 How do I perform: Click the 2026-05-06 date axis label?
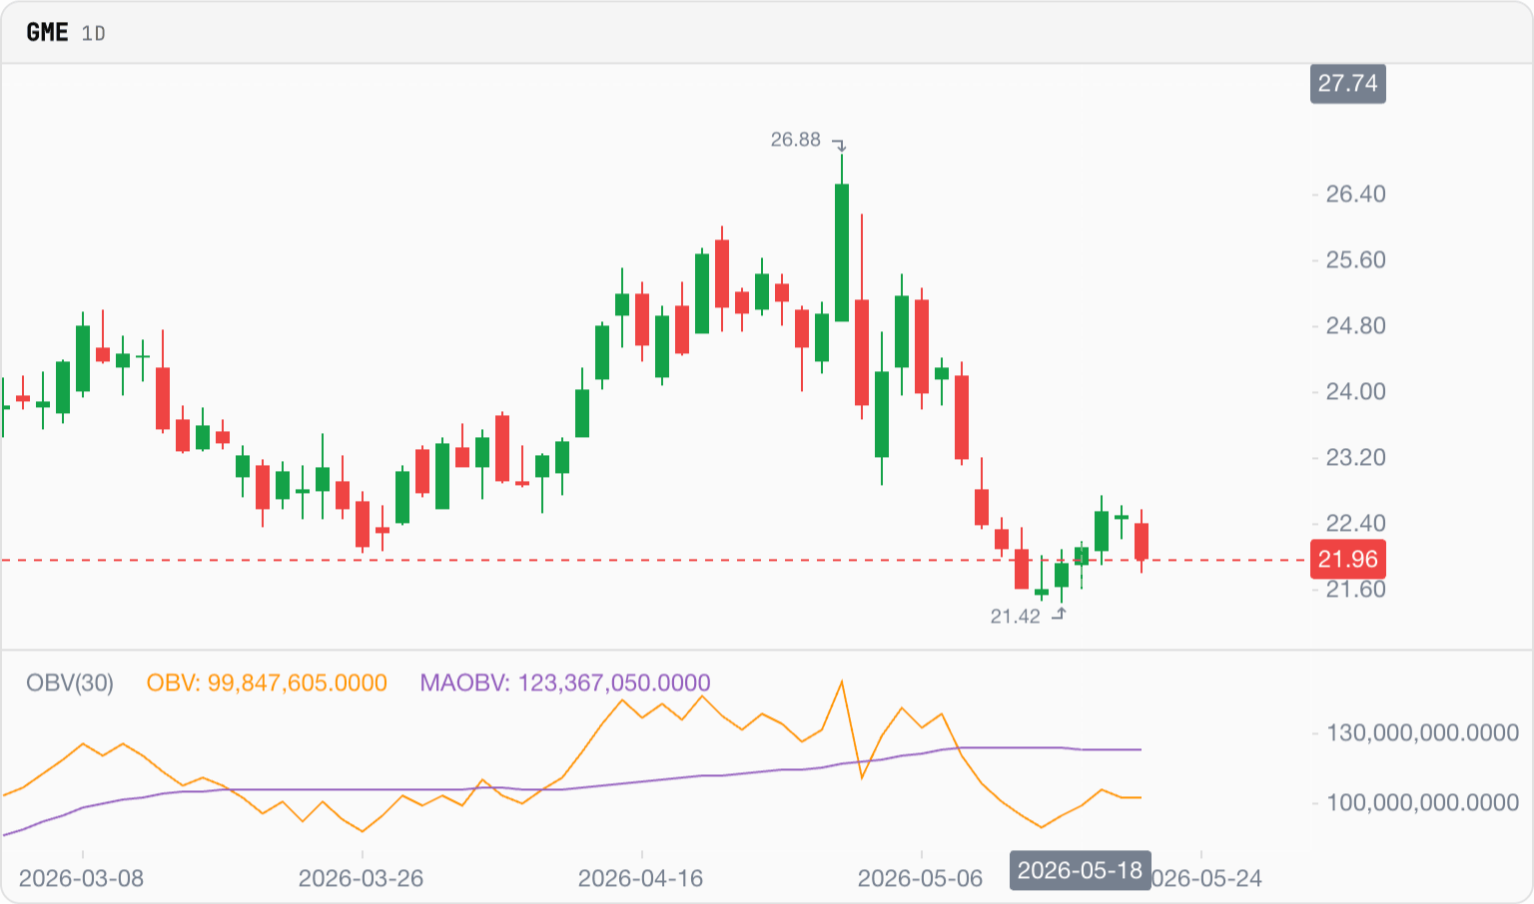click(x=921, y=878)
